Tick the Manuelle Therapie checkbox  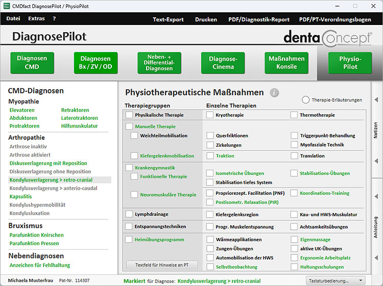point(129,126)
